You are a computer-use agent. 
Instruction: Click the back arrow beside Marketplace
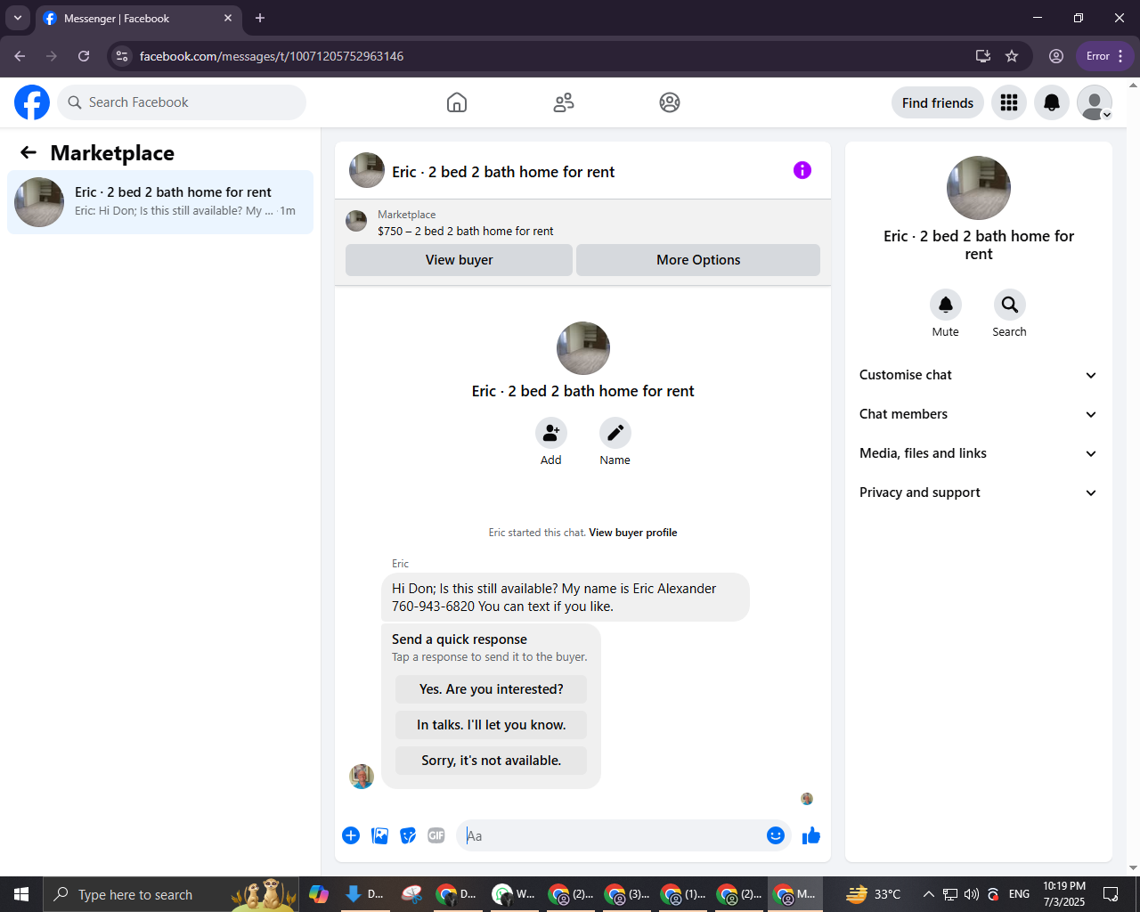tap(28, 153)
